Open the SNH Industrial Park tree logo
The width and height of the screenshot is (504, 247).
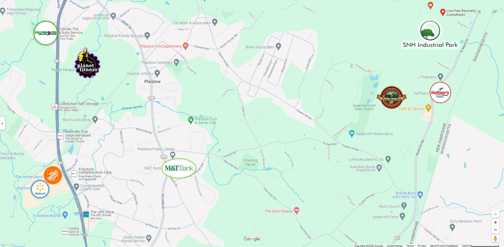coord(430,31)
